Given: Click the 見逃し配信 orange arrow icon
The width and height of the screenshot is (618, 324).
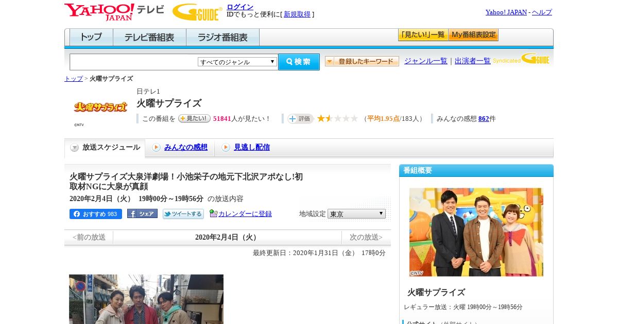Looking at the screenshot, I should [226, 148].
